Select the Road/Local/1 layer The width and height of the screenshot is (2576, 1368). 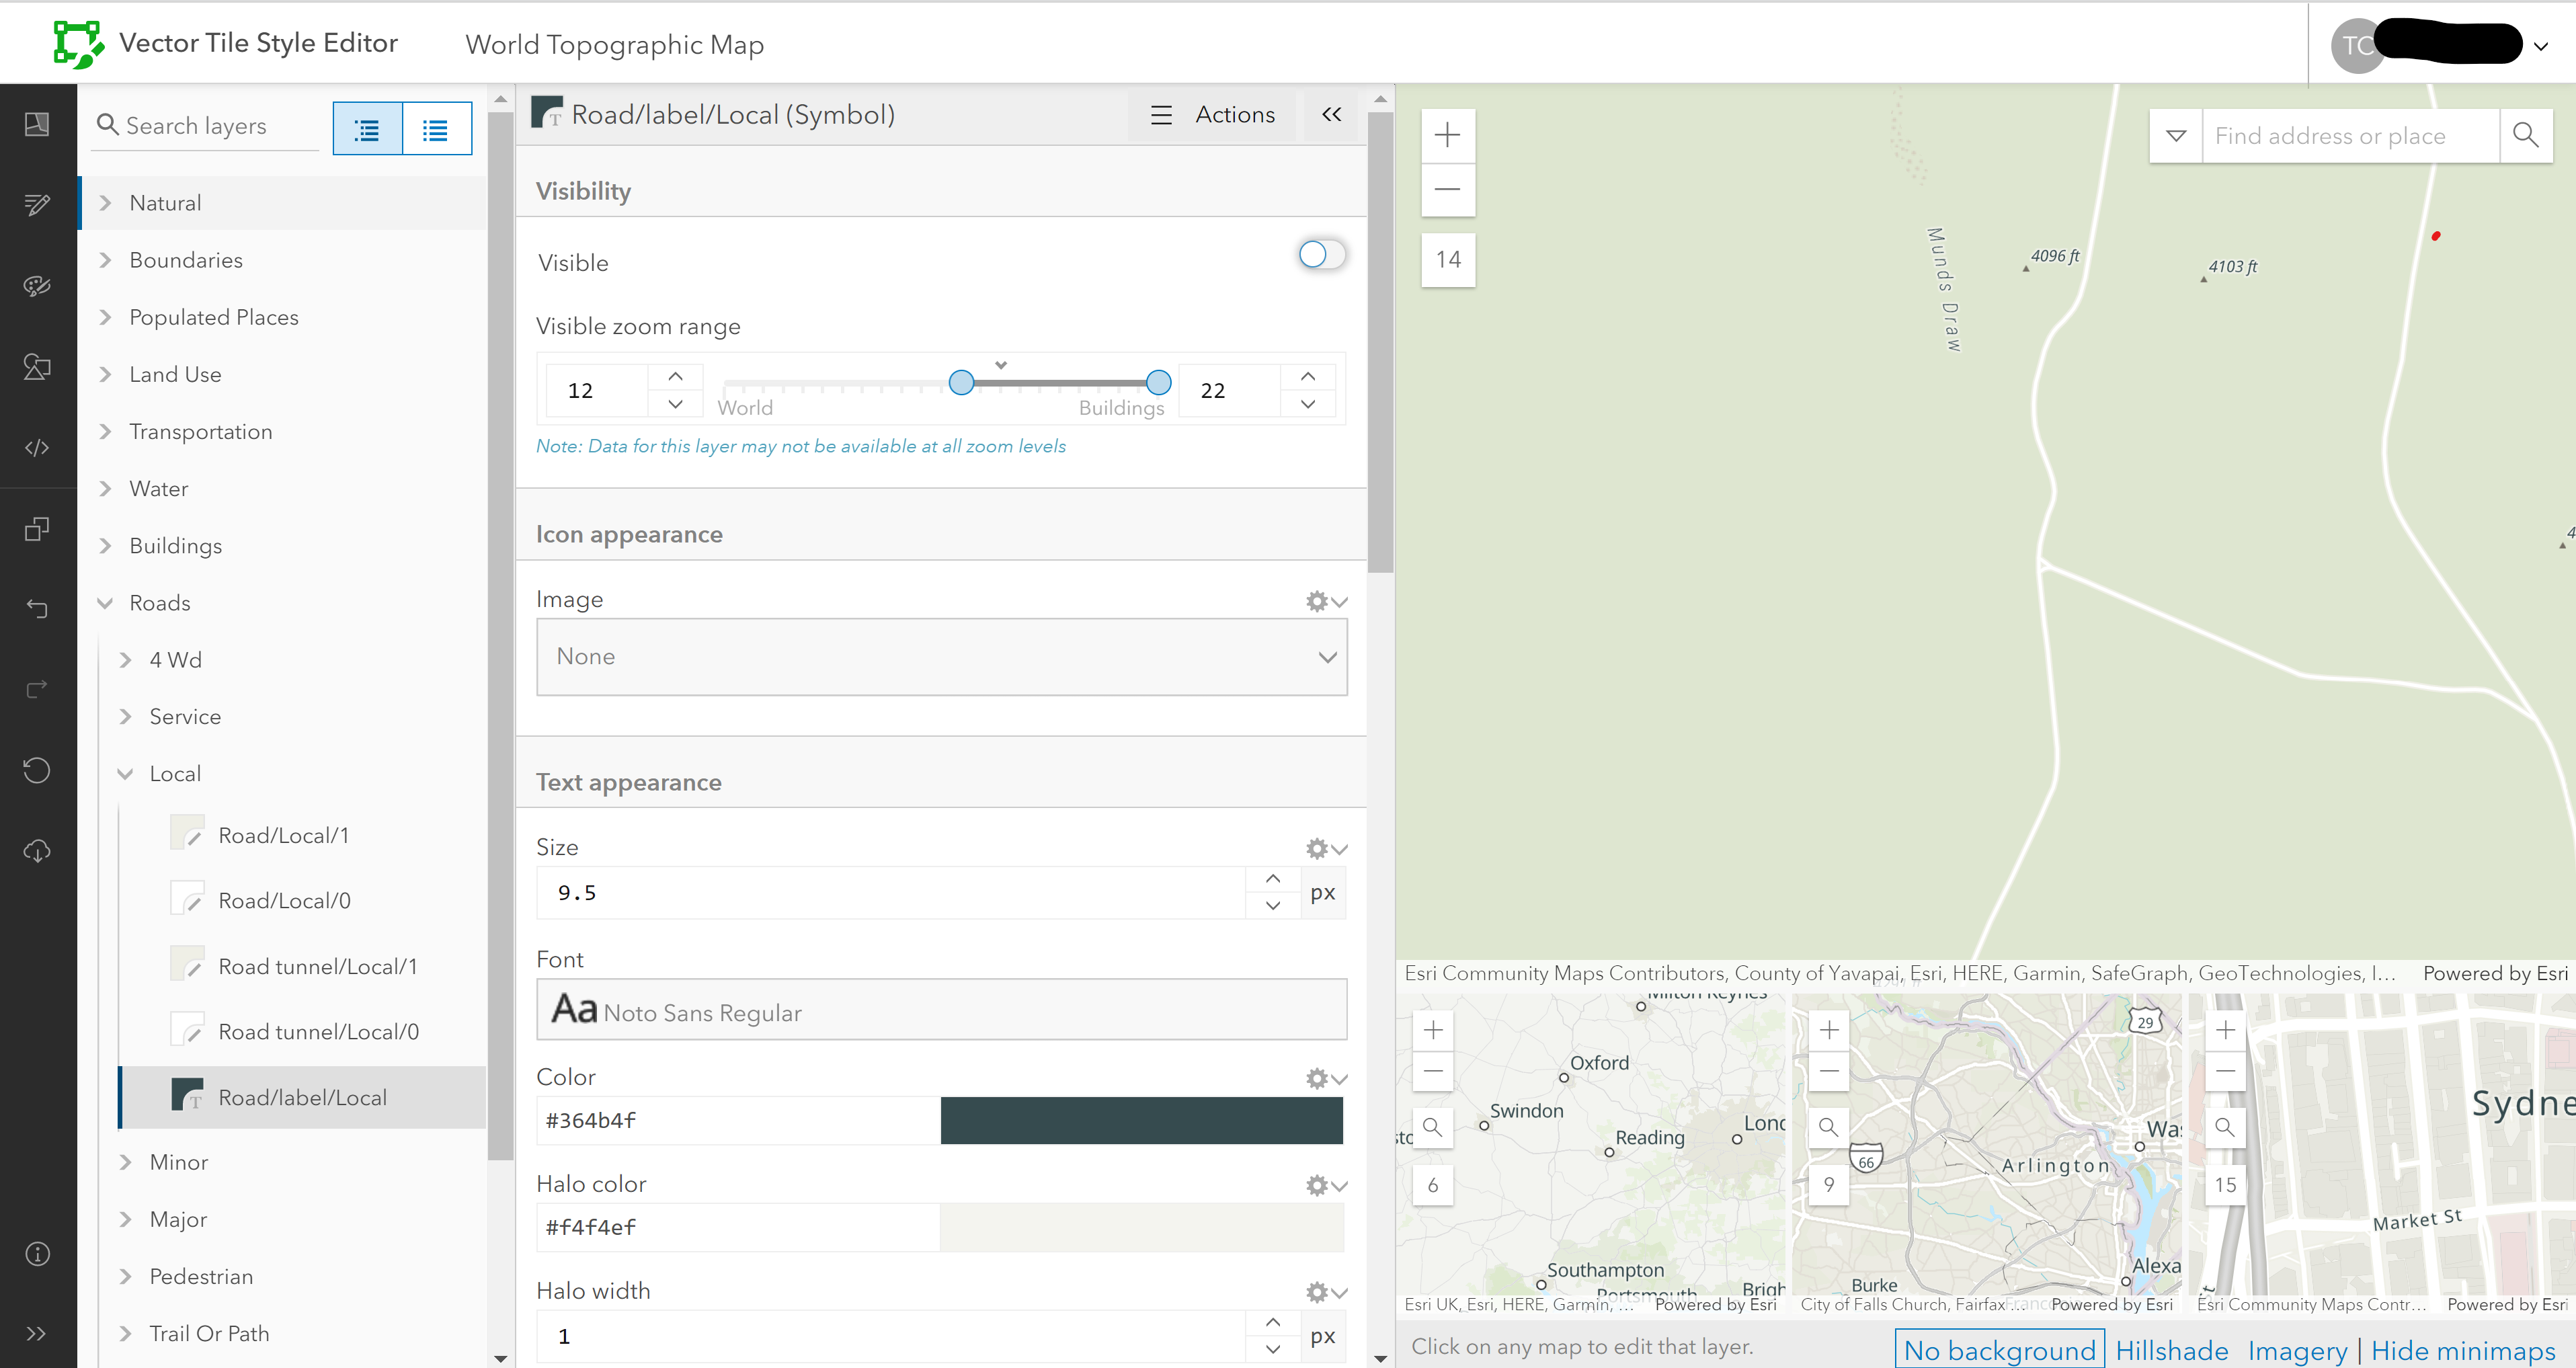click(x=283, y=835)
